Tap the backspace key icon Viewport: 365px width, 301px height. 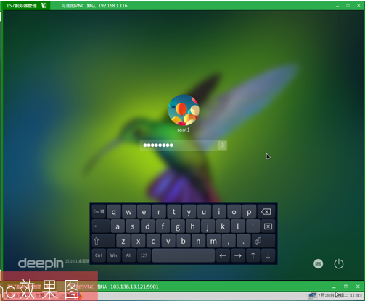[x=266, y=211]
